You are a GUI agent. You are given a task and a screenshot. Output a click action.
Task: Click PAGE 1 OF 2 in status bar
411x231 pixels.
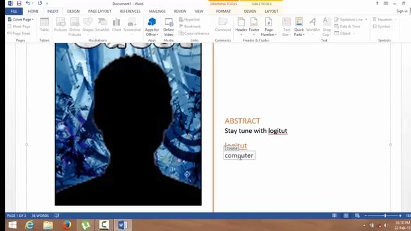pos(17,216)
